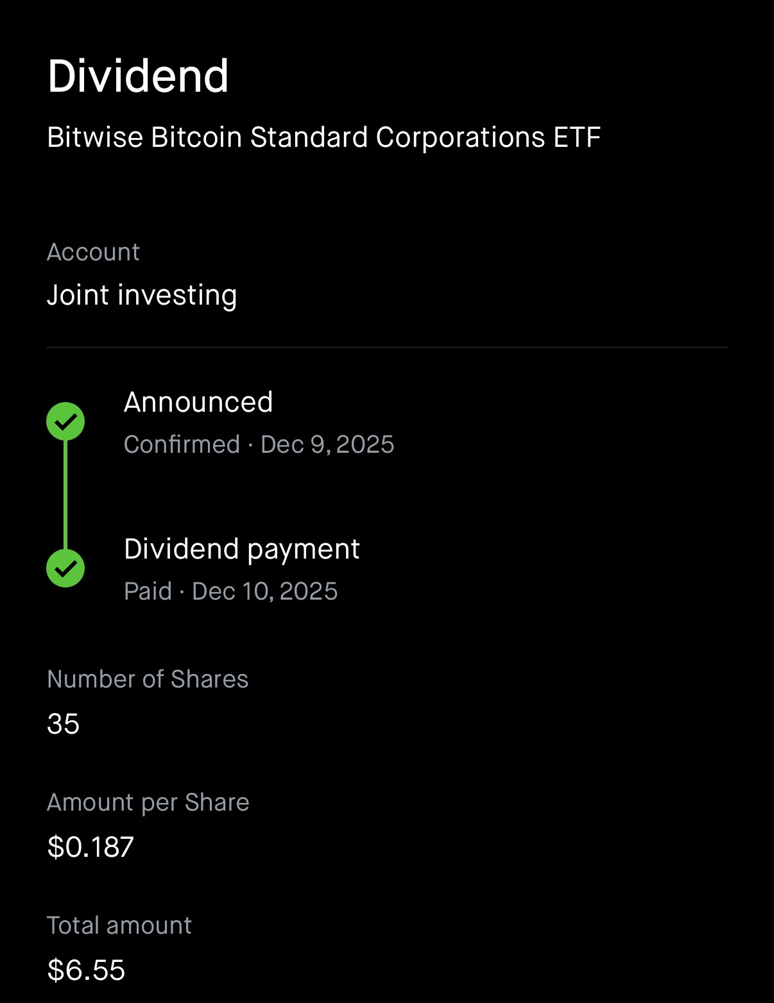Click the share count value 35
774x1003 pixels.
coord(63,724)
